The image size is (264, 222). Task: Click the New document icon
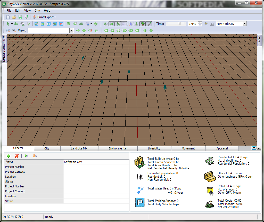click(x=8, y=17)
